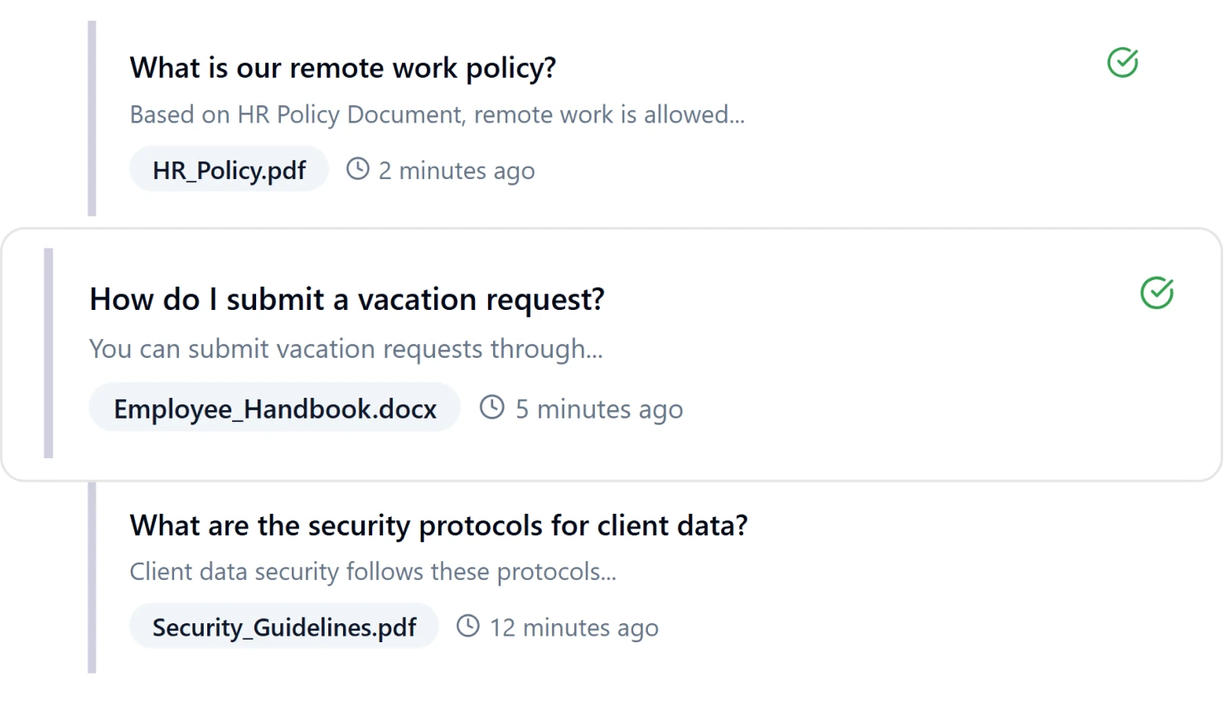Click the "5 minutes ago" timestamp
The image size is (1224, 711).
coord(599,409)
